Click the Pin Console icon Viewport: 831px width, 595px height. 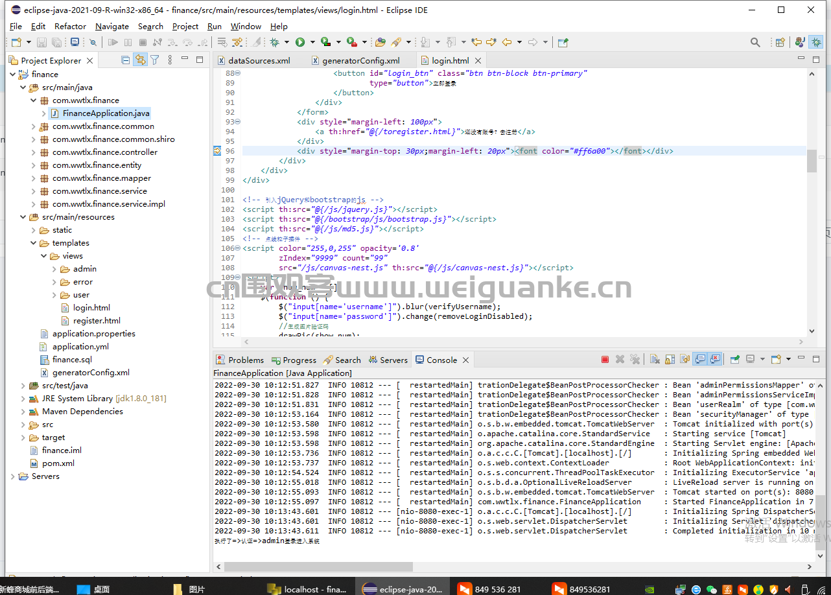[x=734, y=359]
